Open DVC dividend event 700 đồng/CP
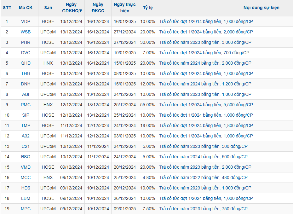Screen dimensions: 293x215 (204, 53)
